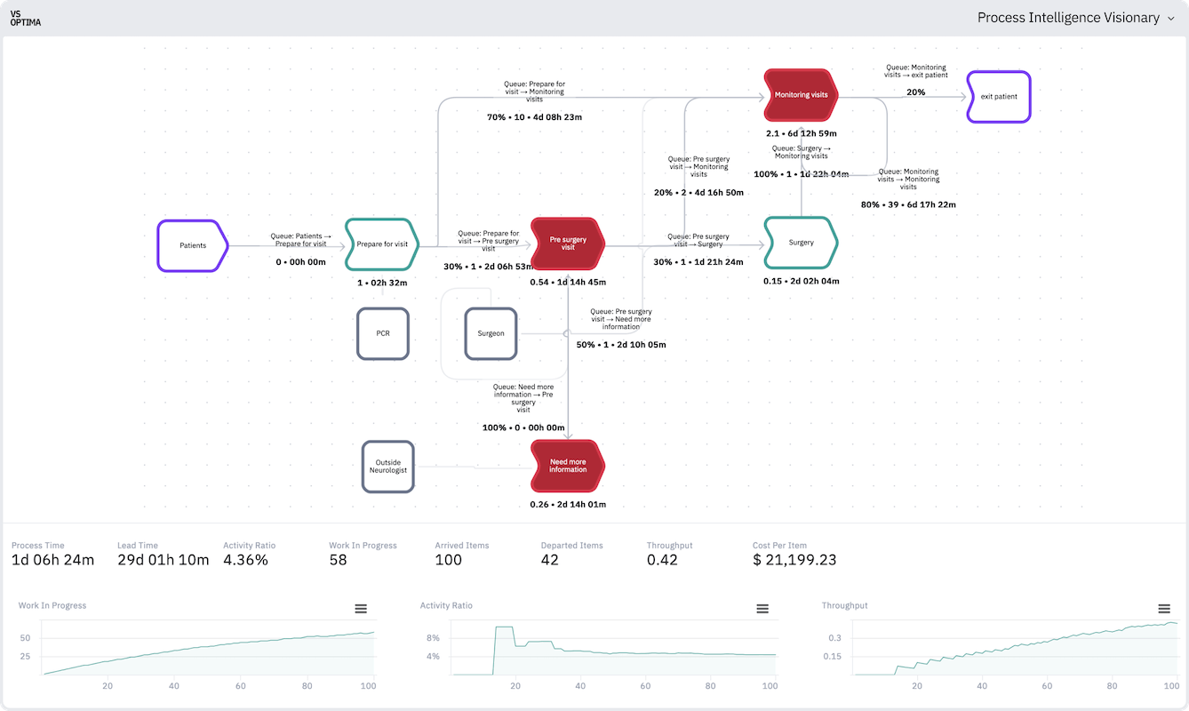
Task: Open the Process Intelligence Visionary dropdown
Action: click(x=1077, y=17)
